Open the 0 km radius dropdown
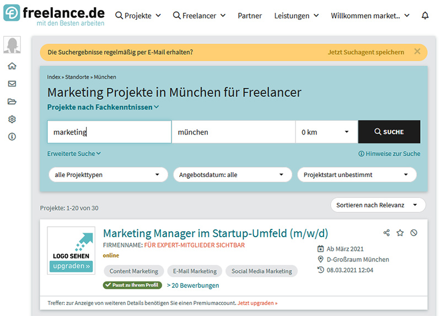441x316 pixels. tap(326, 132)
